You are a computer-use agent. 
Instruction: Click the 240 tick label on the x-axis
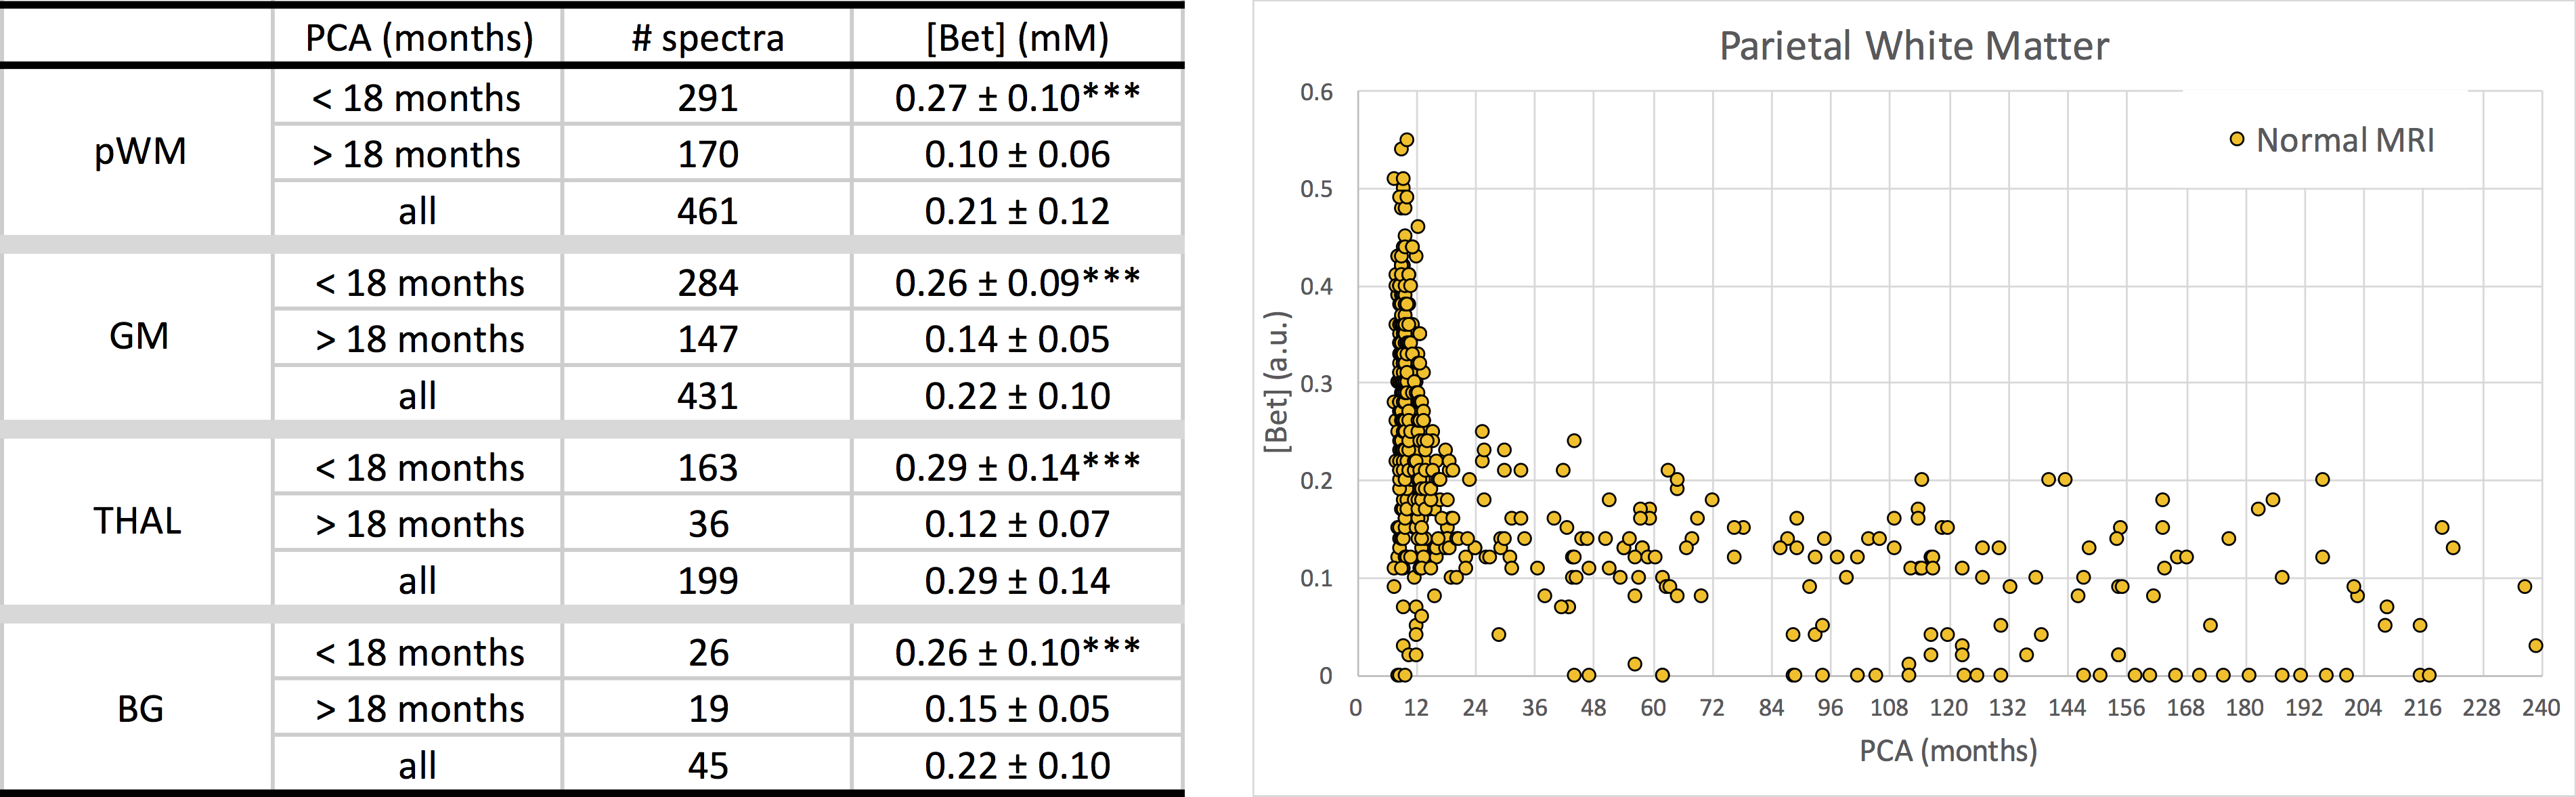pyautogui.click(x=2541, y=708)
